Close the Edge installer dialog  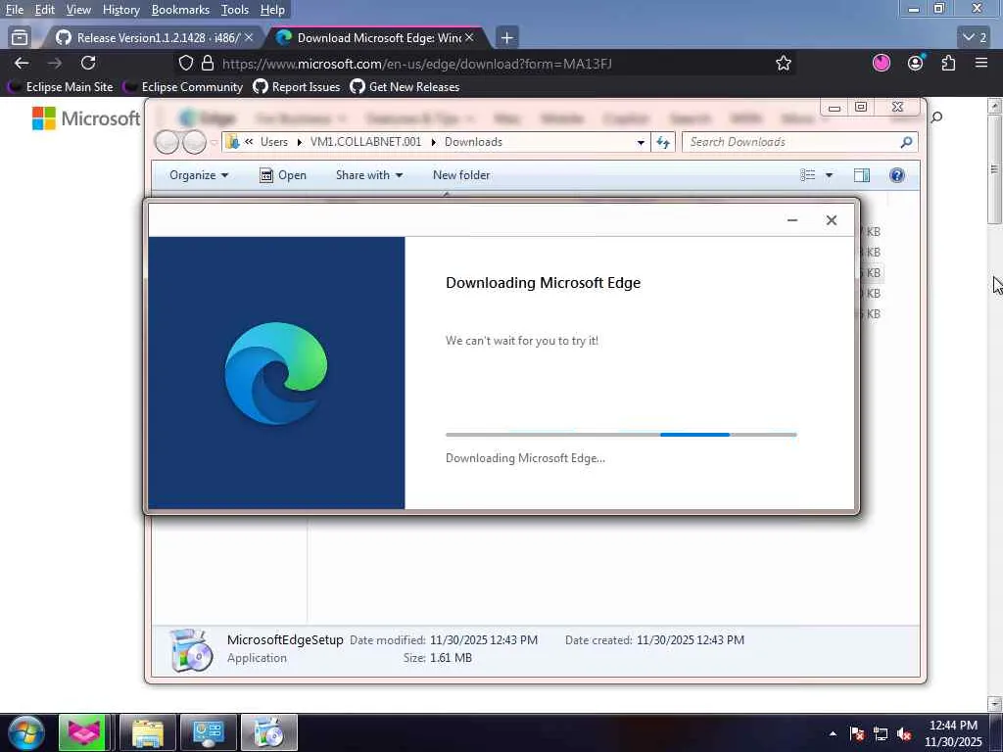click(831, 220)
